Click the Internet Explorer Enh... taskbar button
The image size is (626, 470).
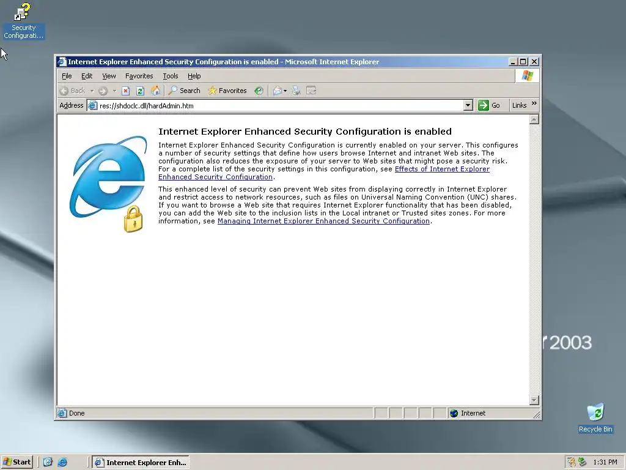pos(141,463)
